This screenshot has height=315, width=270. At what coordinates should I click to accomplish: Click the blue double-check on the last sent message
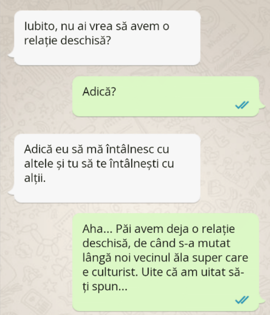click(x=242, y=300)
